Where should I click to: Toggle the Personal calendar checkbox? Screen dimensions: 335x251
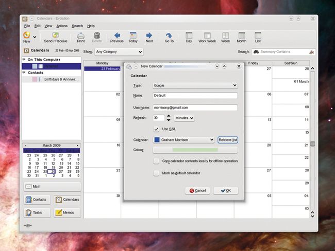click(41, 66)
